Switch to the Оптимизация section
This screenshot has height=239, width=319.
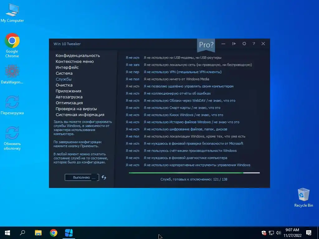[x=69, y=103]
